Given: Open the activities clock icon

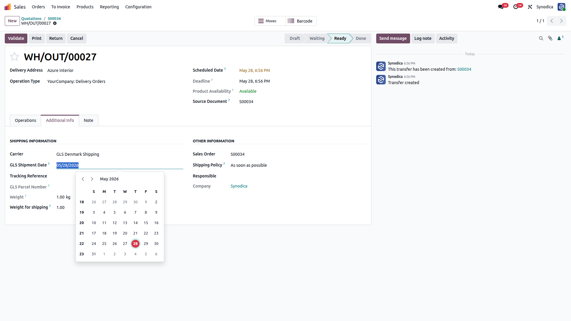Looking at the screenshot, I should [516, 7].
